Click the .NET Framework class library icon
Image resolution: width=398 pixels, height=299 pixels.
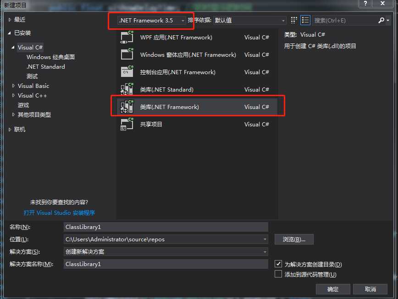point(127,107)
